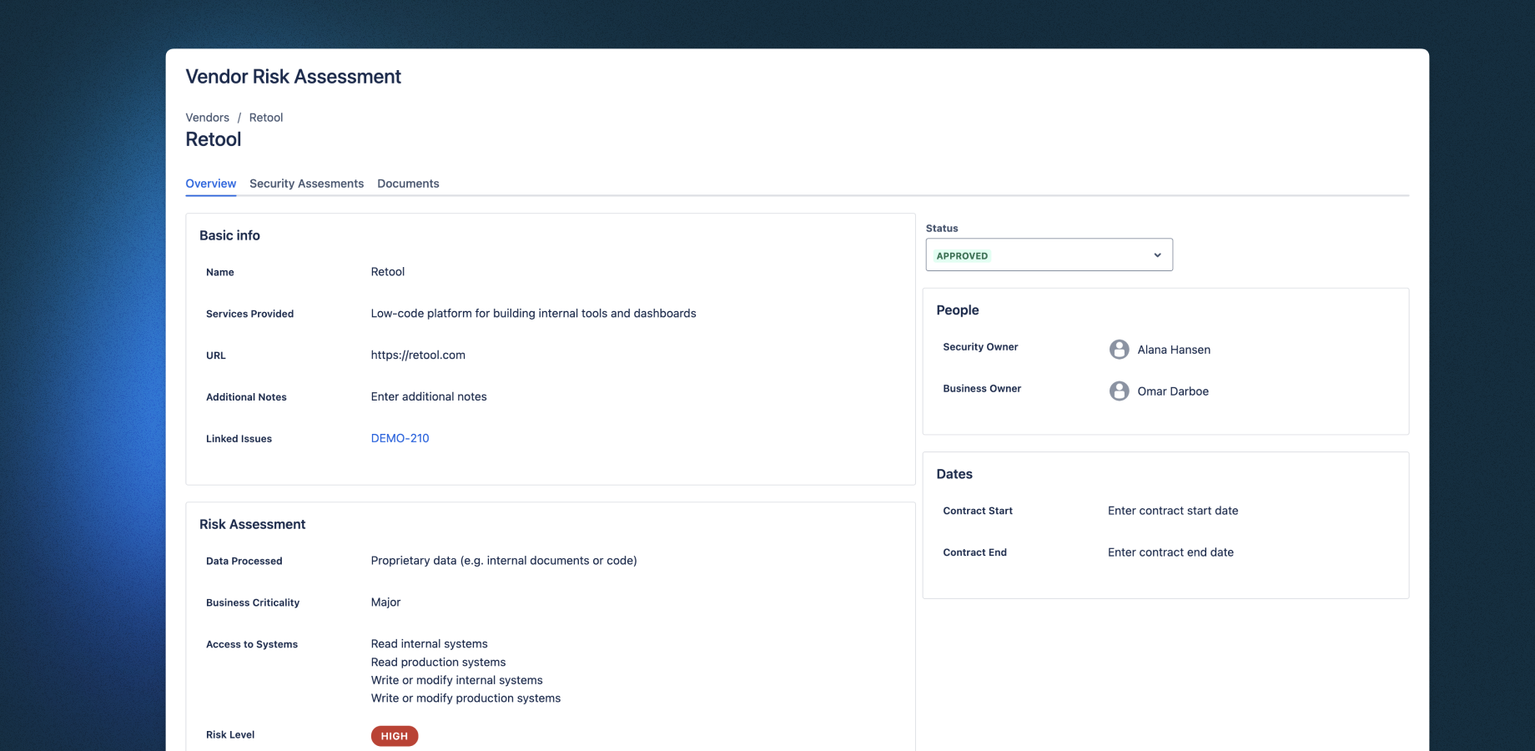1535x751 pixels.
Task: Edit the https://retool.com URL value
Action: tap(418, 355)
